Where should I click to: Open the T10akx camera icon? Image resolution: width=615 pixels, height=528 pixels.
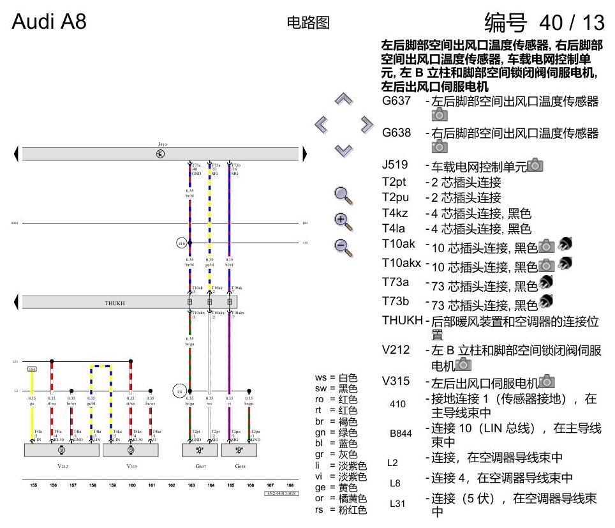click(x=546, y=266)
